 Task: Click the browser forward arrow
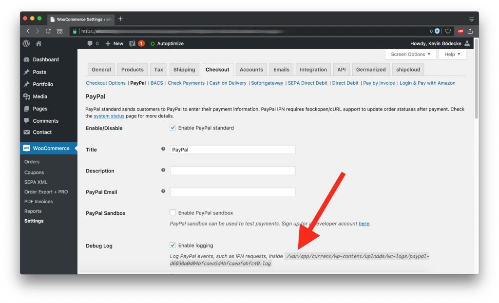38,31
